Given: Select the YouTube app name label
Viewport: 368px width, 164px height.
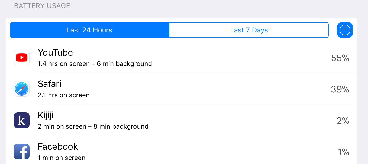Looking at the screenshot, I should coord(55,52).
